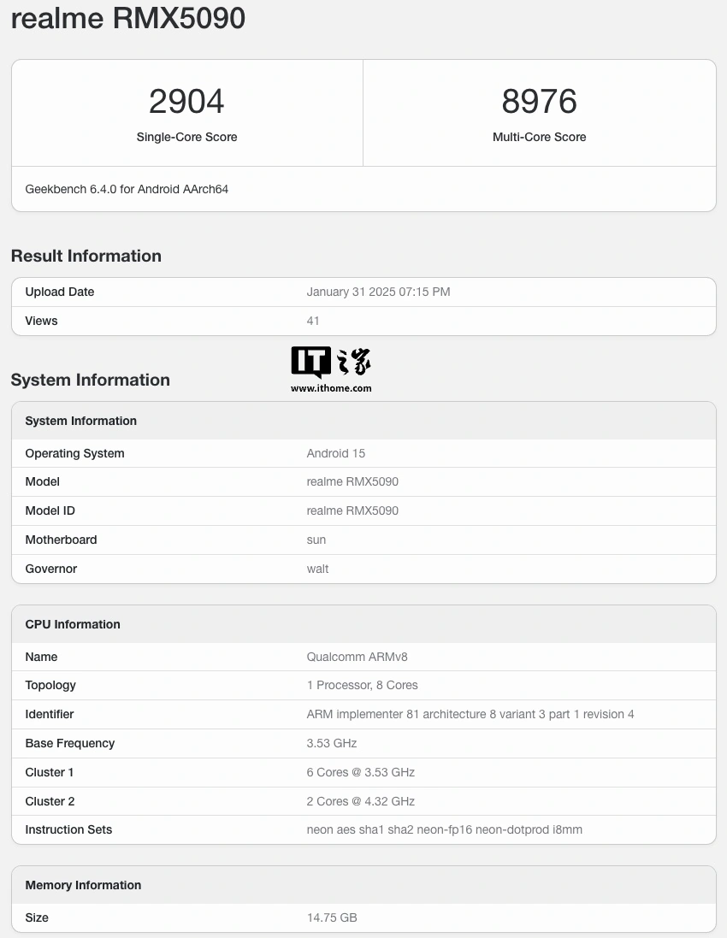The image size is (727, 938).
Task: Click the IT Home watermark logo
Action: 331,363
